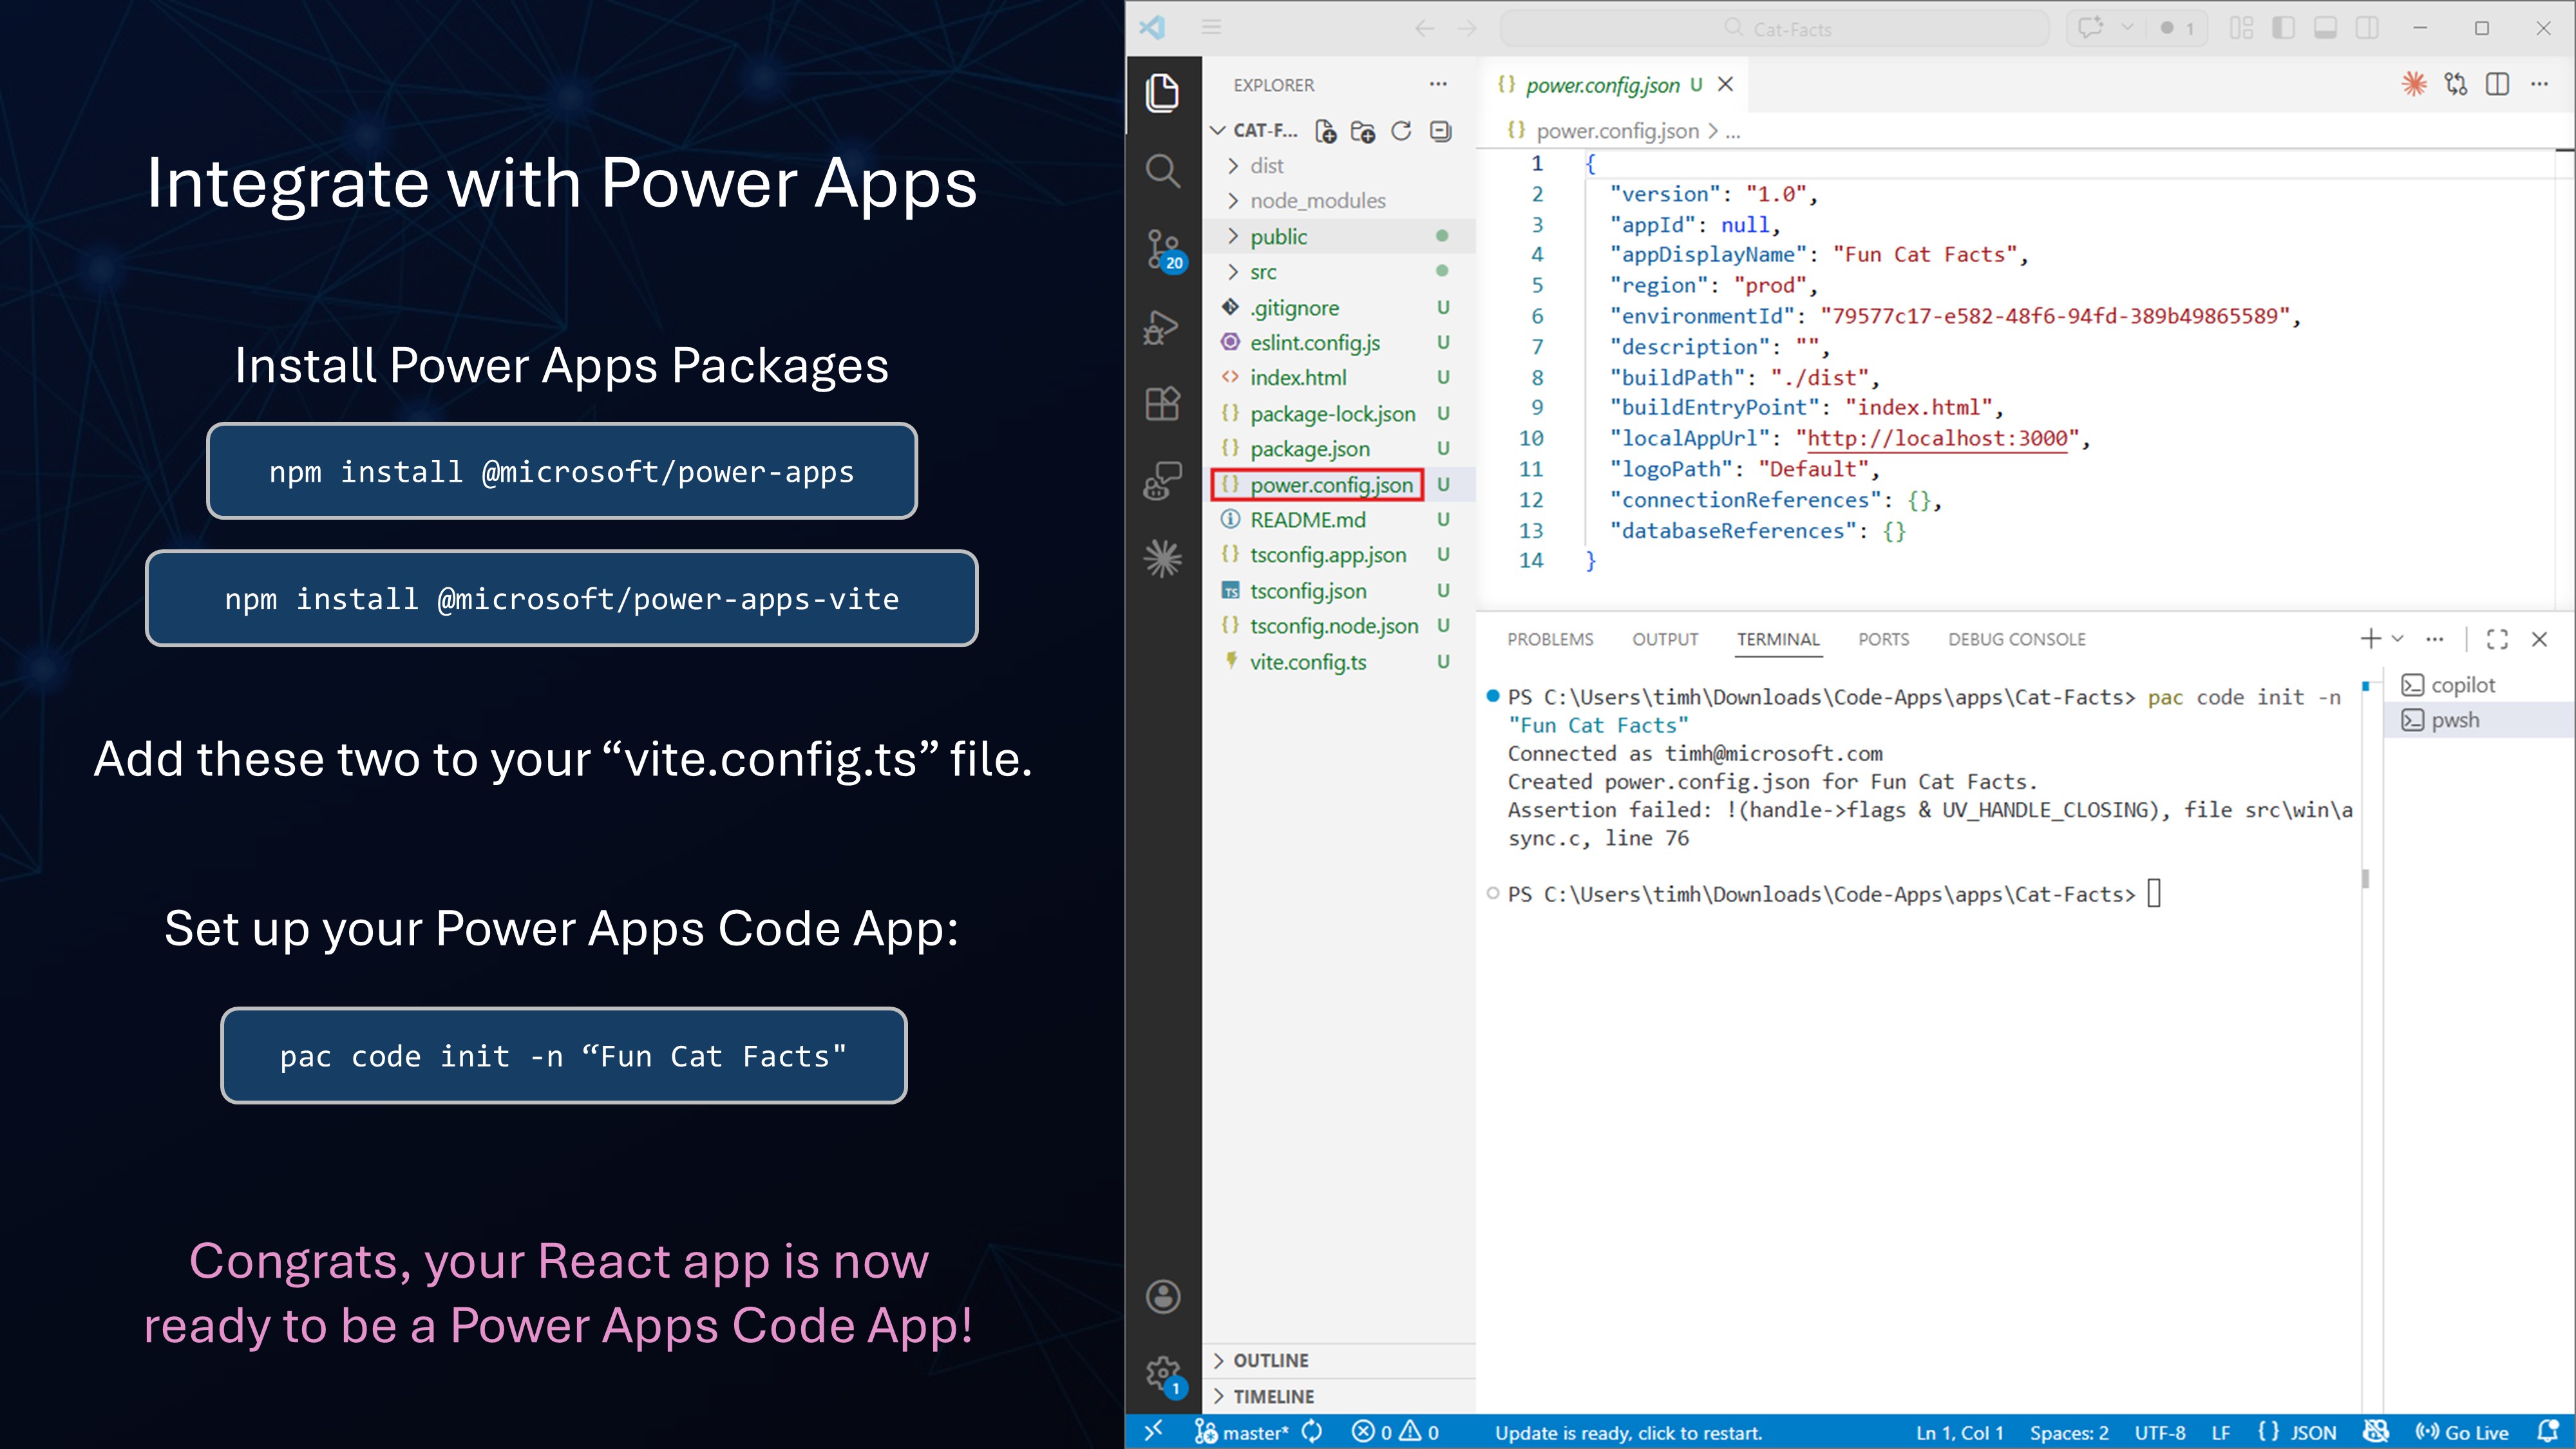Refresh the Explorer file tree
2576x1449 pixels.
coord(1401,131)
